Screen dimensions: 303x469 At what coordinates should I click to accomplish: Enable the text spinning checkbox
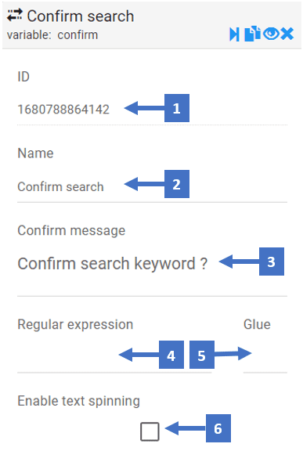click(150, 431)
